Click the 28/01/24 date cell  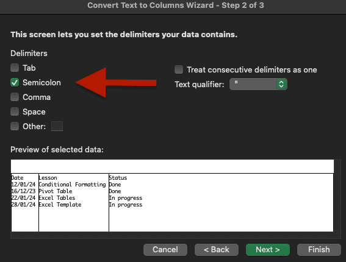(x=23, y=205)
